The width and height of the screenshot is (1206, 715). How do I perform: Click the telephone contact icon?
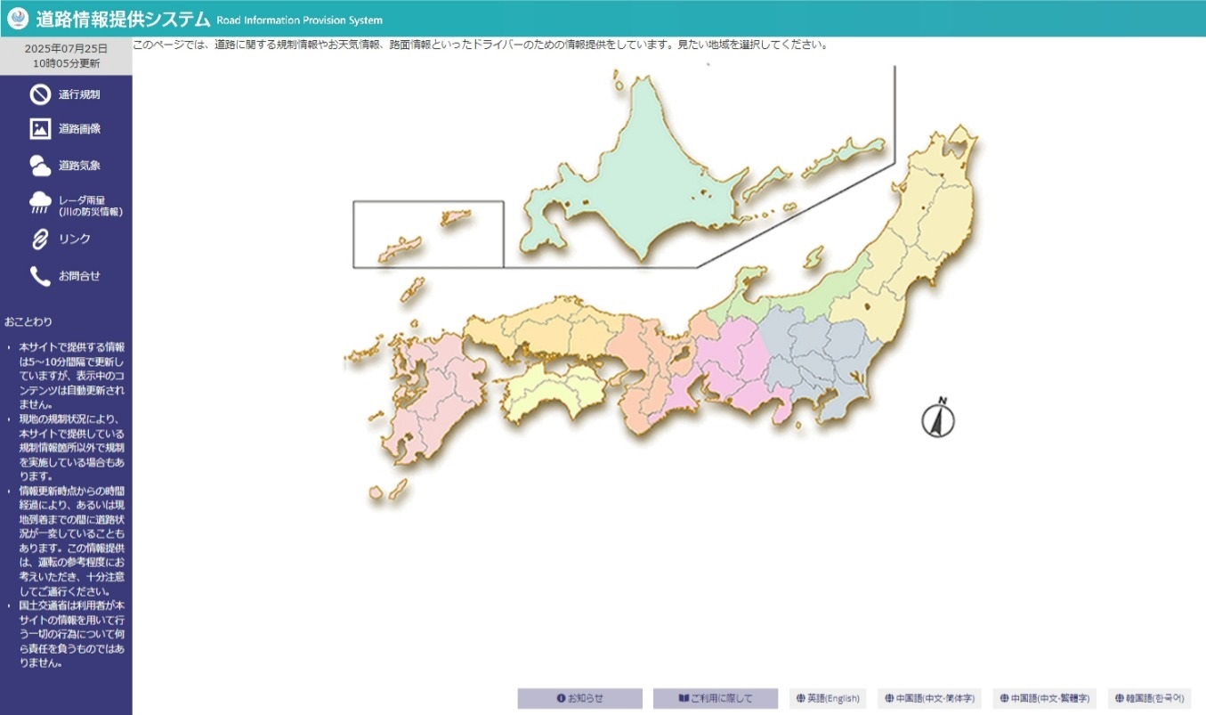(40, 276)
